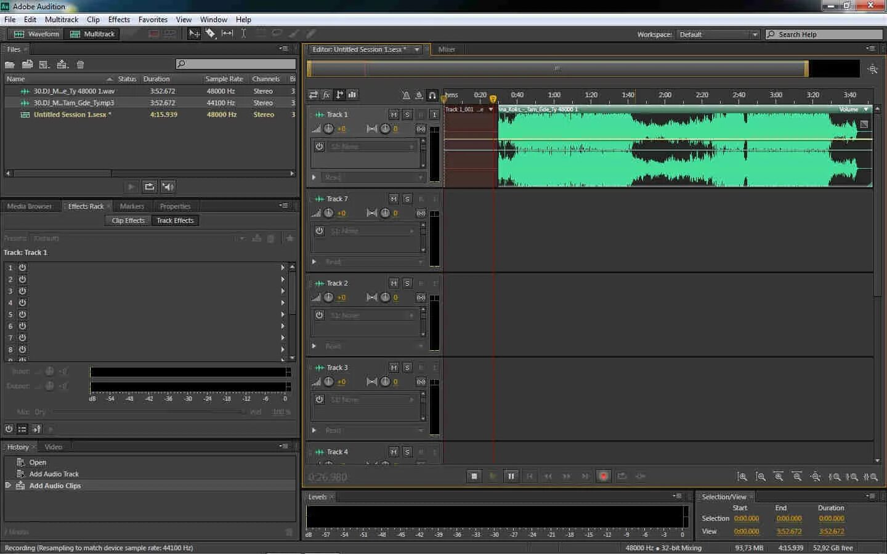Open the Multitrack menu
The height and width of the screenshot is (554, 887).
point(61,19)
